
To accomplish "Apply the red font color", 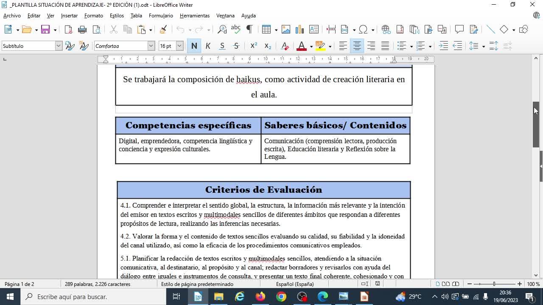I will 302,46.
